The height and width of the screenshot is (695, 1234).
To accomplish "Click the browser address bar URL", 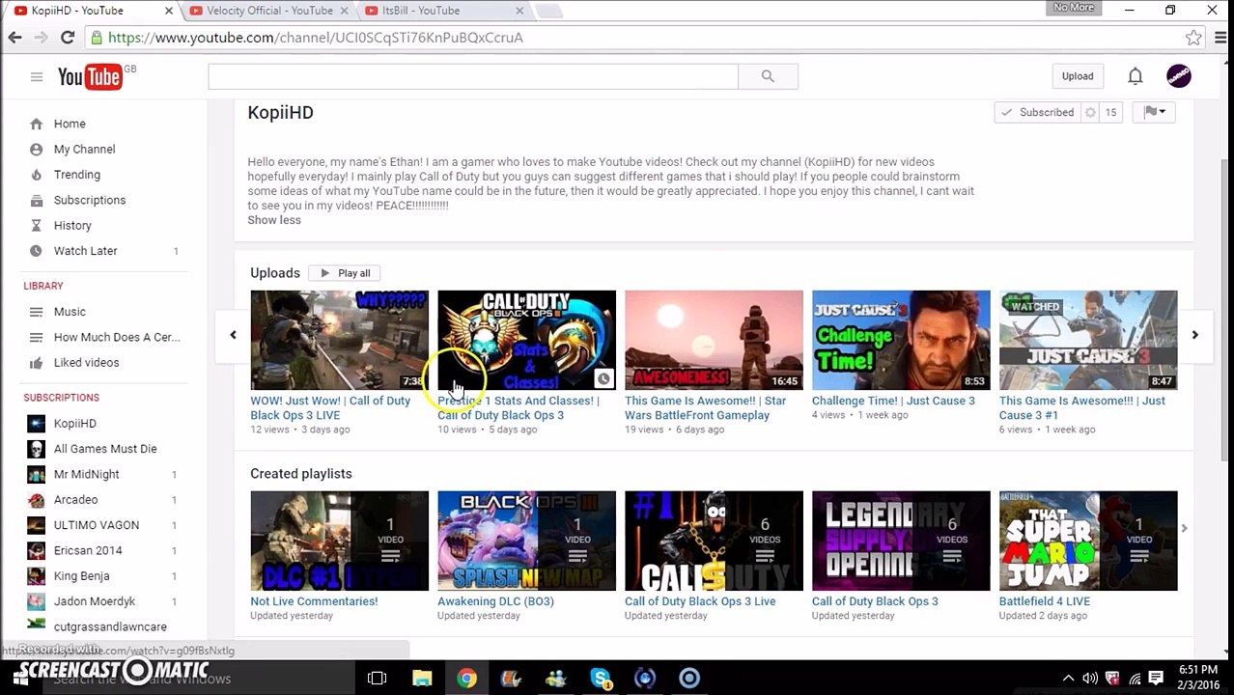I will point(316,38).
